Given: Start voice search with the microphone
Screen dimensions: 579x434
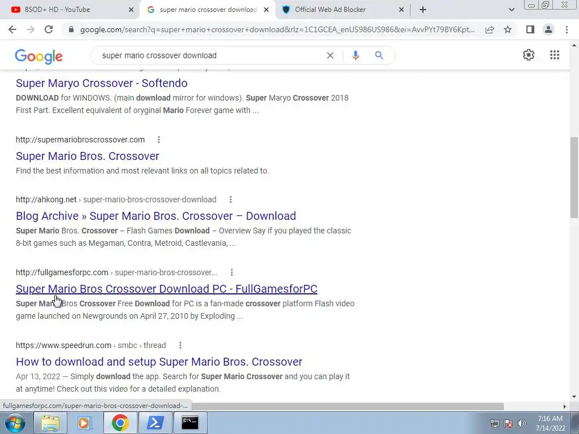Looking at the screenshot, I should pos(356,55).
